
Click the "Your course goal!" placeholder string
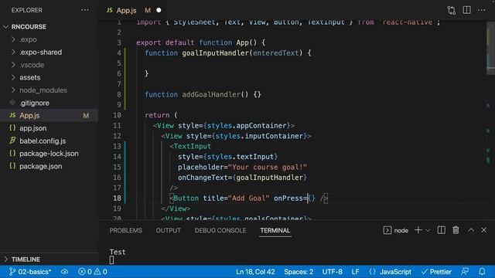(267, 167)
